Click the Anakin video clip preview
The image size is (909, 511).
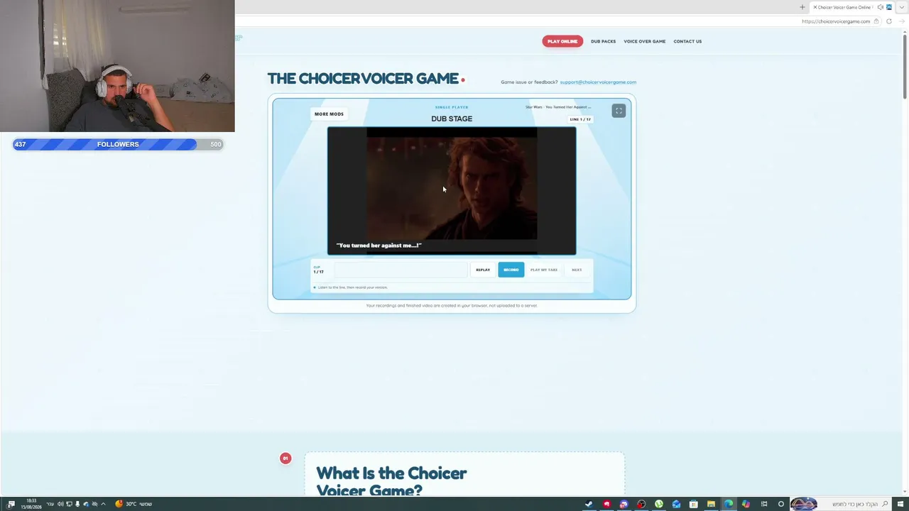coord(452,190)
